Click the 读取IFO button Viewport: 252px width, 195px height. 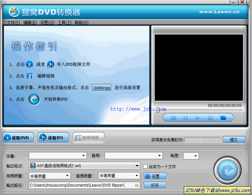point(53,138)
